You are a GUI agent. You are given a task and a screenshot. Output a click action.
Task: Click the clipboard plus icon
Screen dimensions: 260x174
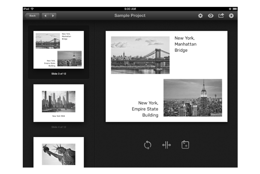185,145
